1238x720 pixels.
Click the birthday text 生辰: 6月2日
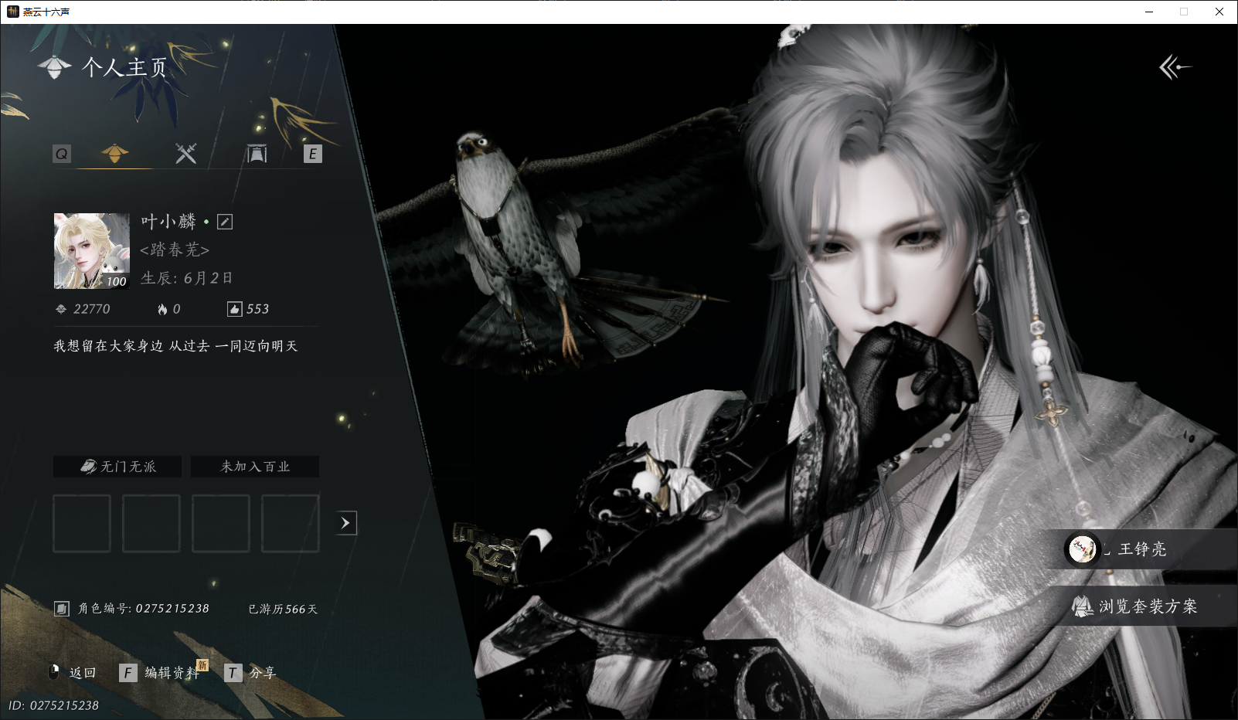[187, 278]
